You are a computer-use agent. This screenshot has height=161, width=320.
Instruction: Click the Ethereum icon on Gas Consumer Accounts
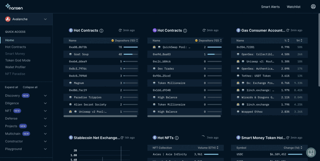(238, 30)
